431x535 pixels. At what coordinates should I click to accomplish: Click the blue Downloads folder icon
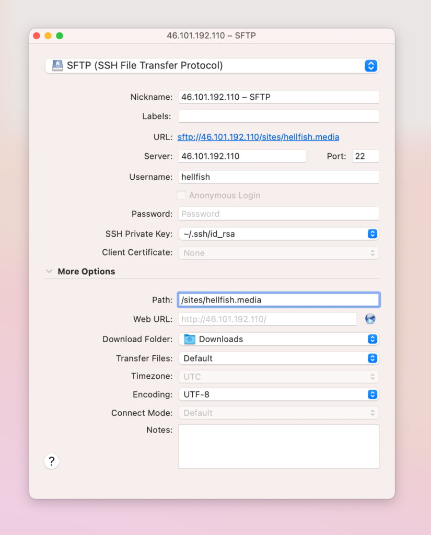point(190,339)
